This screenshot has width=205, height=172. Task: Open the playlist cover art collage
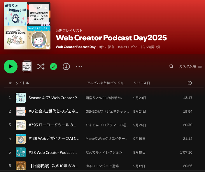(x=27, y=26)
